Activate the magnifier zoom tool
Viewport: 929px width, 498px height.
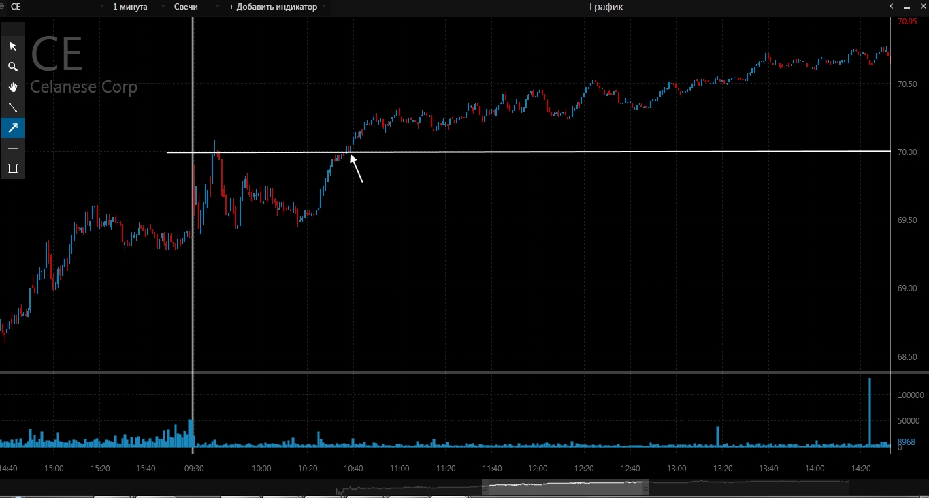(x=12, y=67)
